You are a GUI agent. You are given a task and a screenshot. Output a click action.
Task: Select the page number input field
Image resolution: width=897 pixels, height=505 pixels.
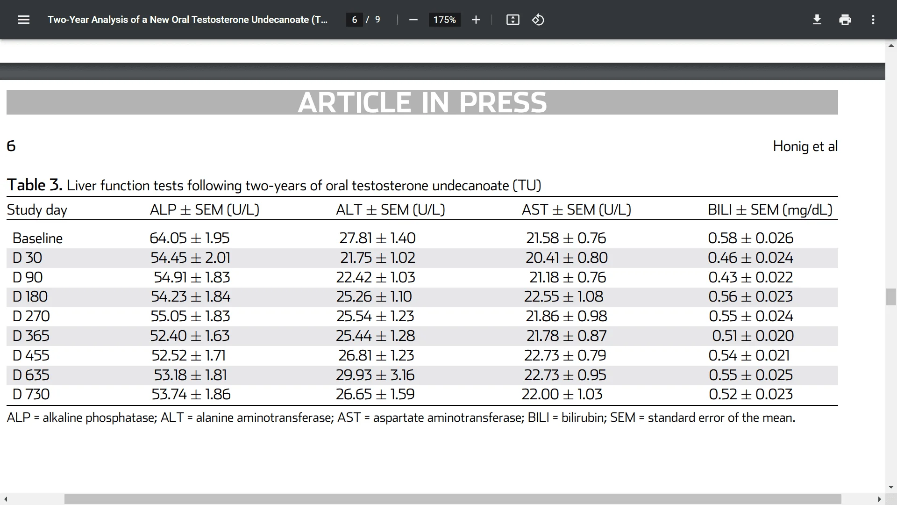[355, 20]
